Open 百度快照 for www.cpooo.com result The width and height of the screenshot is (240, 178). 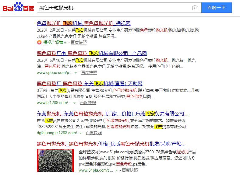(89, 72)
